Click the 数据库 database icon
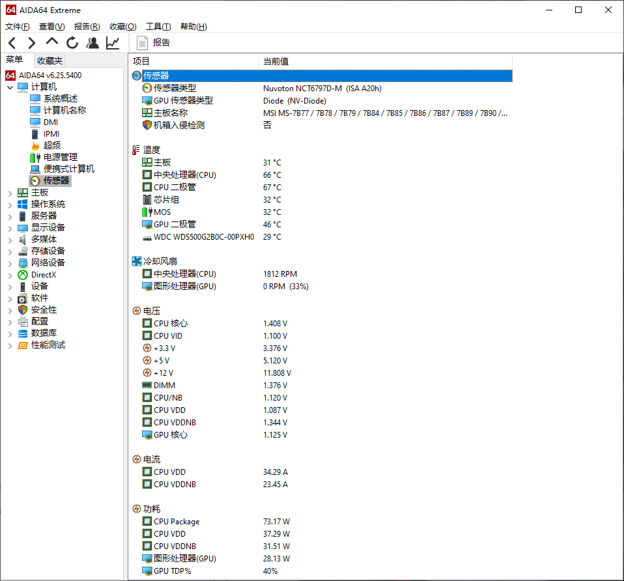624x581 pixels. (23, 333)
